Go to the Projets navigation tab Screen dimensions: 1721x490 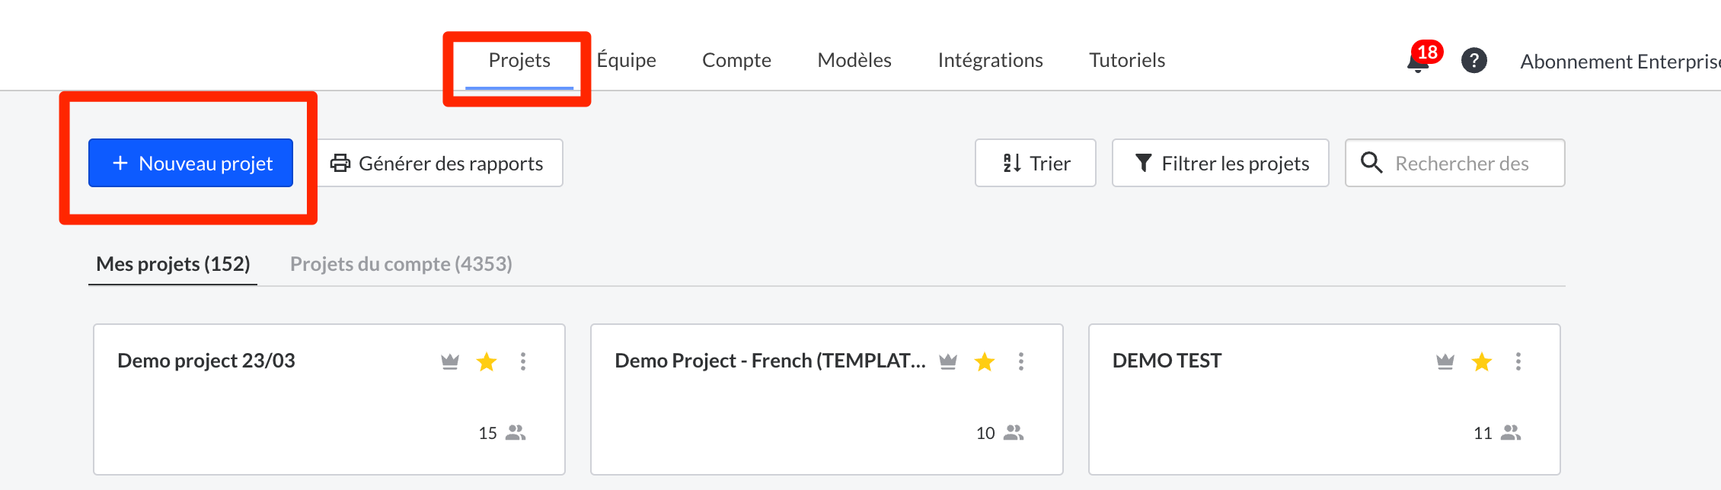[x=519, y=60]
